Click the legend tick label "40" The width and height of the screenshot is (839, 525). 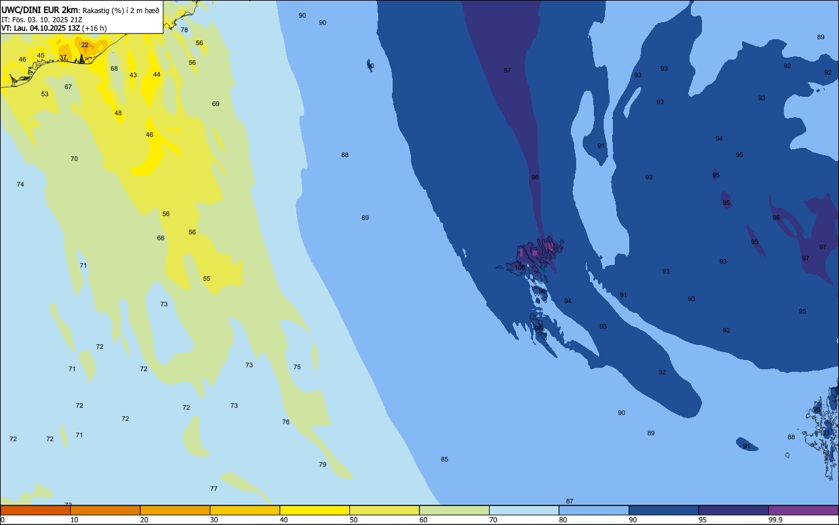[284, 520]
